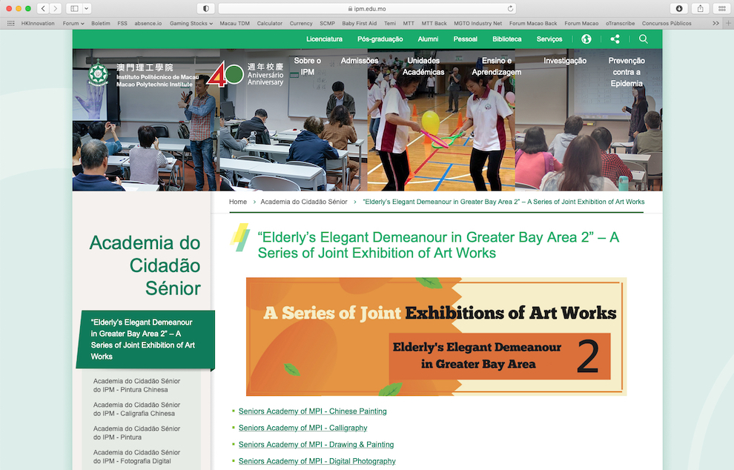Expand the Gaming Stocks bookmarks folder
Image resolution: width=734 pixels, height=470 pixels.
point(191,24)
